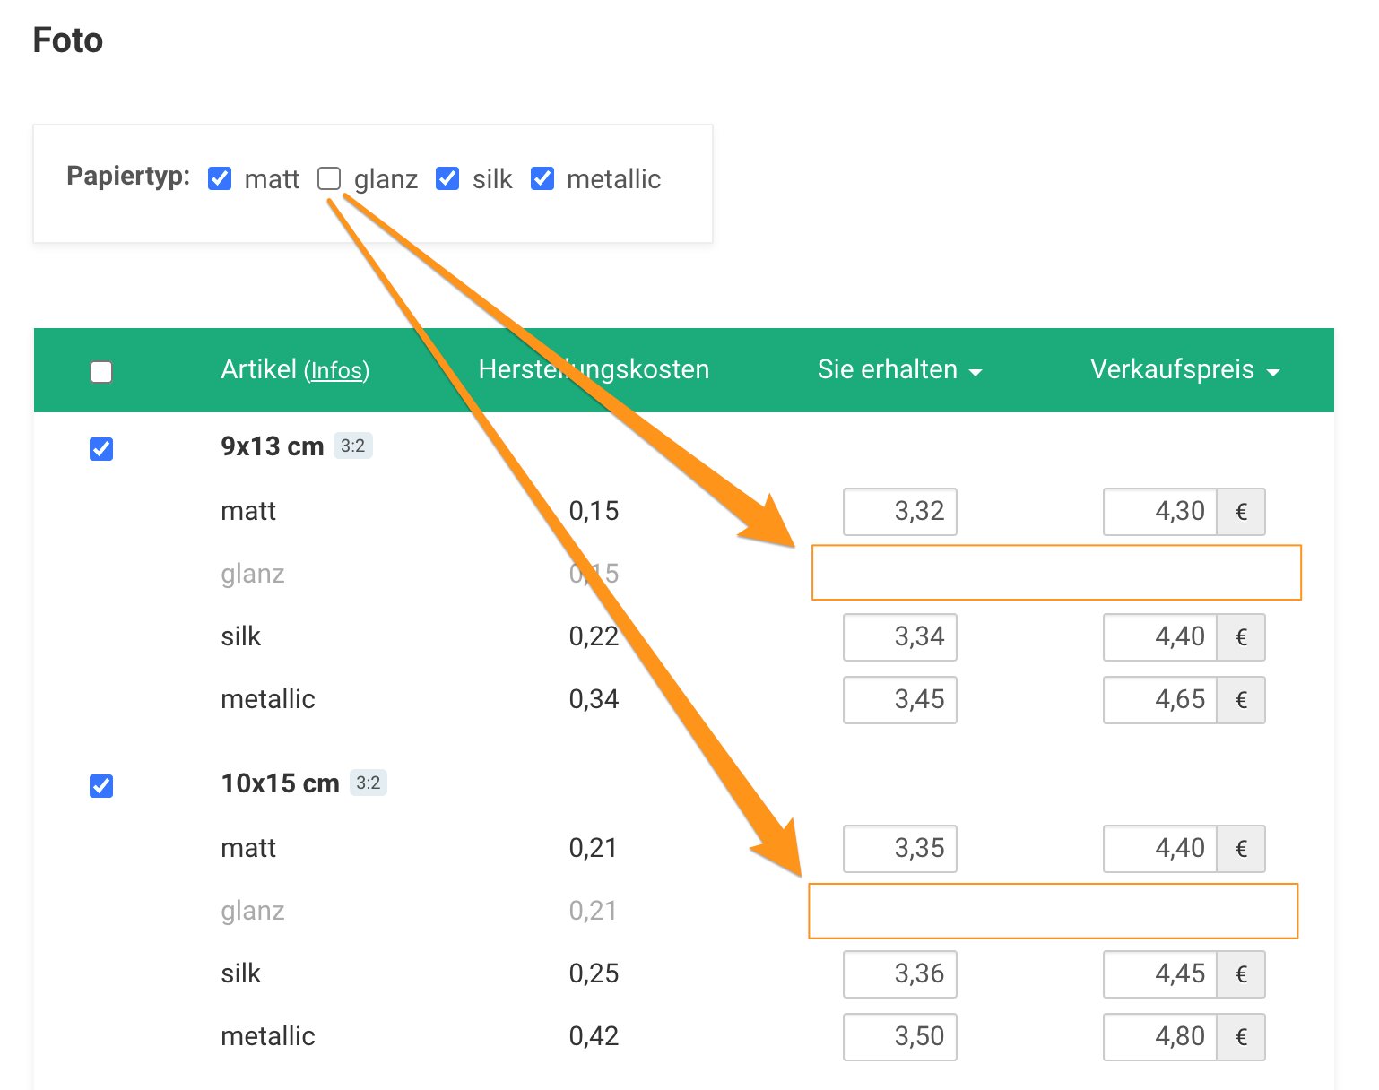Disable the metallic paper type checkbox
Screen dimensions: 1379x1090
pyautogui.click(x=542, y=179)
